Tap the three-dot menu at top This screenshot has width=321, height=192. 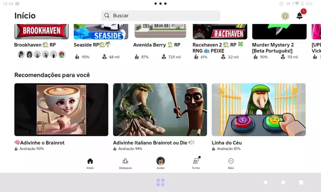pyautogui.click(x=160, y=4)
